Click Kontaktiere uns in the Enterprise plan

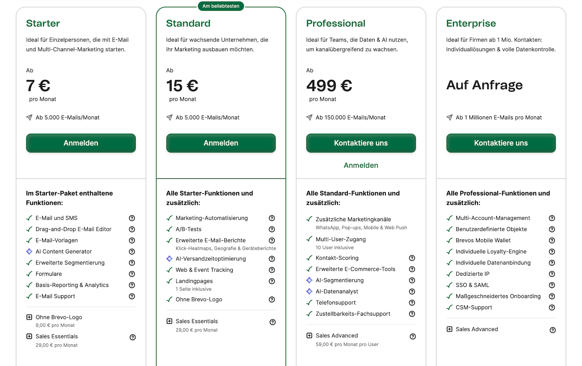(501, 143)
